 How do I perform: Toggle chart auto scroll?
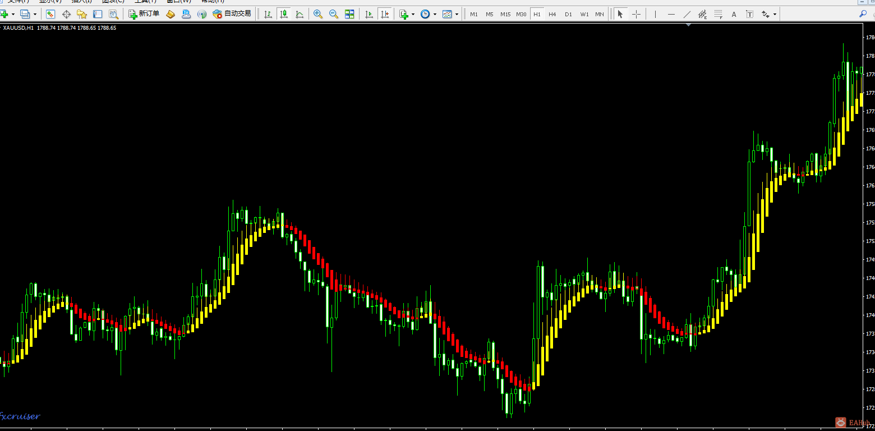click(369, 14)
